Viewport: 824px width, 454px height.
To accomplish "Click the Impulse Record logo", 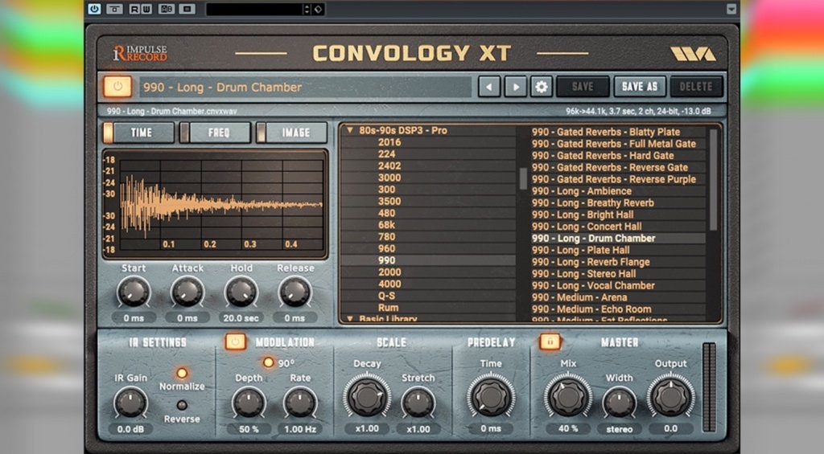I will coord(140,55).
